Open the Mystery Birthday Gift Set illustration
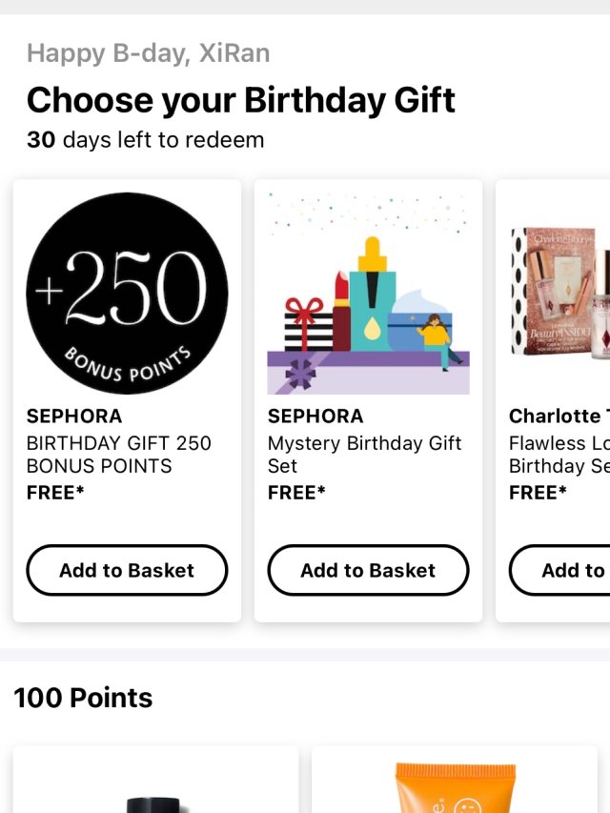This screenshot has height=813, width=610. (368, 293)
